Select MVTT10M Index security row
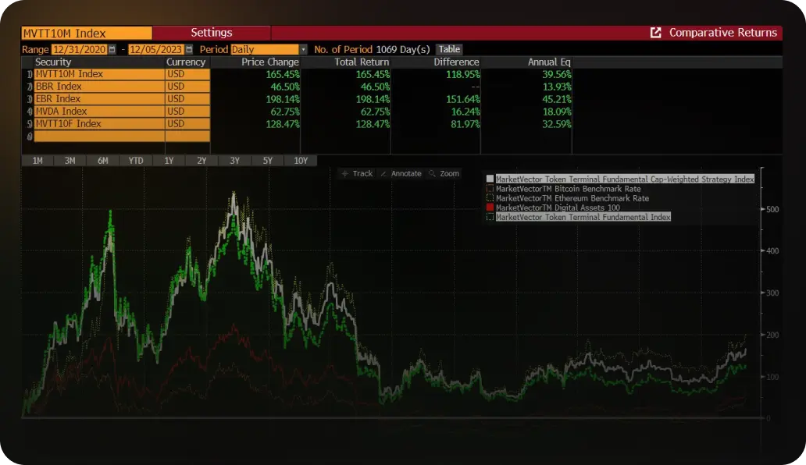 [x=99, y=74]
